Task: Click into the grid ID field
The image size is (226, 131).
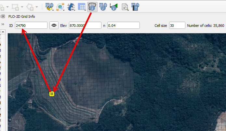Action: tap(31, 25)
